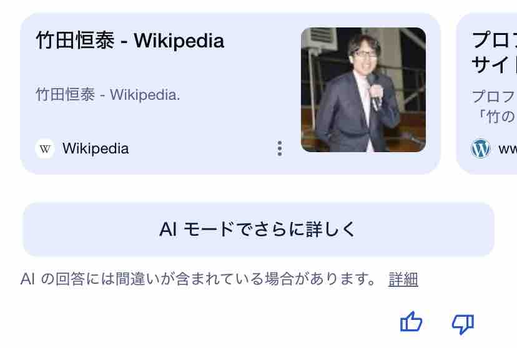Screen dimensions: 517x348
Task: Open the 竹田恒泰 - Wikipedia title
Action: click(x=130, y=41)
